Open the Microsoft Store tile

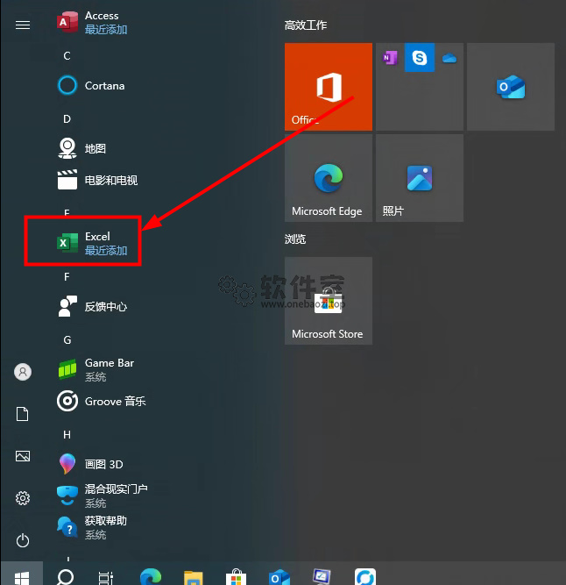tap(329, 301)
